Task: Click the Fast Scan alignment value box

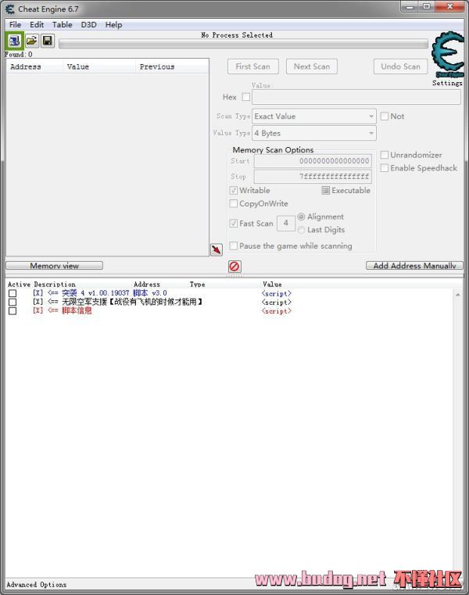Action: [x=286, y=223]
